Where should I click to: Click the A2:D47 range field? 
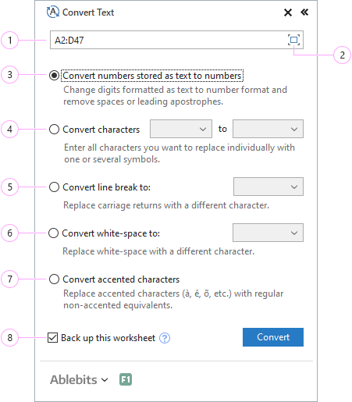pyautogui.click(x=176, y=40)
